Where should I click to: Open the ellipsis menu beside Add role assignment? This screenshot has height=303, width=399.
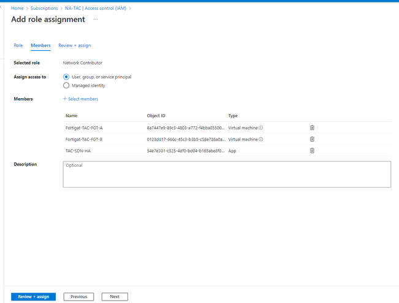point(96,20)
